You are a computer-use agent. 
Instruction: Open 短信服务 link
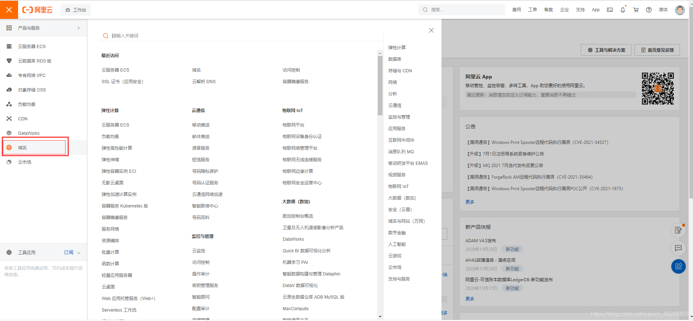tap(200, 160)
